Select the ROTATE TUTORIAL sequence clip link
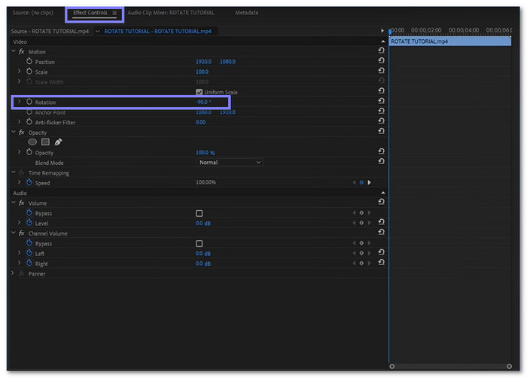The image size is (527, 378). (157, 32)
